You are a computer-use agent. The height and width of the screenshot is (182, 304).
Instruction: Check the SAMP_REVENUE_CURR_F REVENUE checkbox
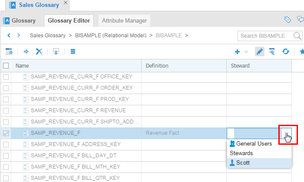6,110
